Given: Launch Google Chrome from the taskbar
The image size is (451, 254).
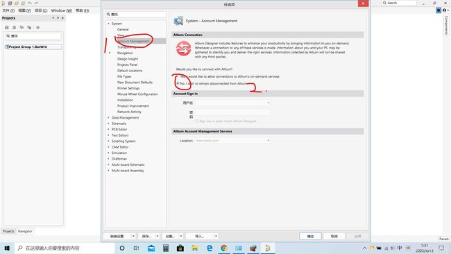Looking at the screenshot, I should click(x=224, y=248).
